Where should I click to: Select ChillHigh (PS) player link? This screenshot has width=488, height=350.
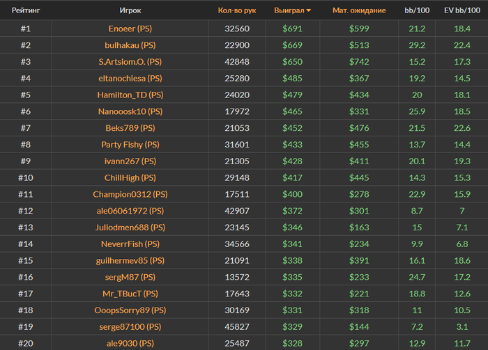tap(130, 178)
